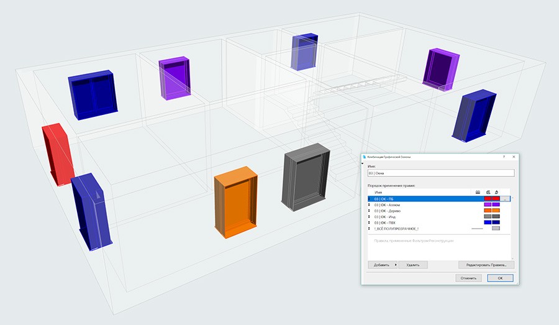Cancel with the Отменить button
This screenshot has width=559, height=325.
[468, 278]
